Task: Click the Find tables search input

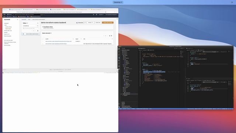Action: coord(31,28)
